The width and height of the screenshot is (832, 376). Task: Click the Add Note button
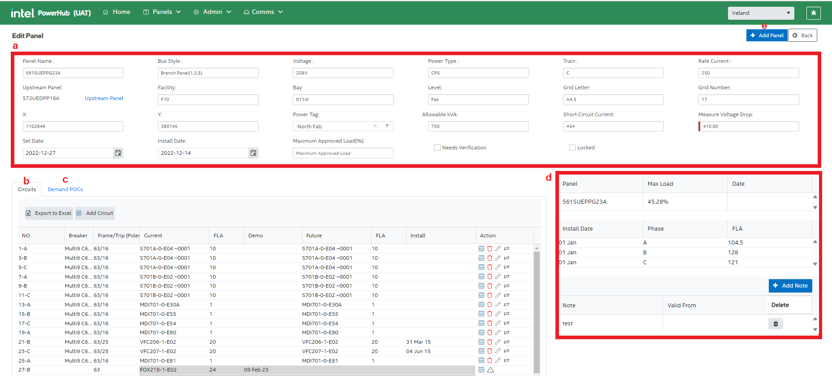pyautogui.click(x=790, y=286)
